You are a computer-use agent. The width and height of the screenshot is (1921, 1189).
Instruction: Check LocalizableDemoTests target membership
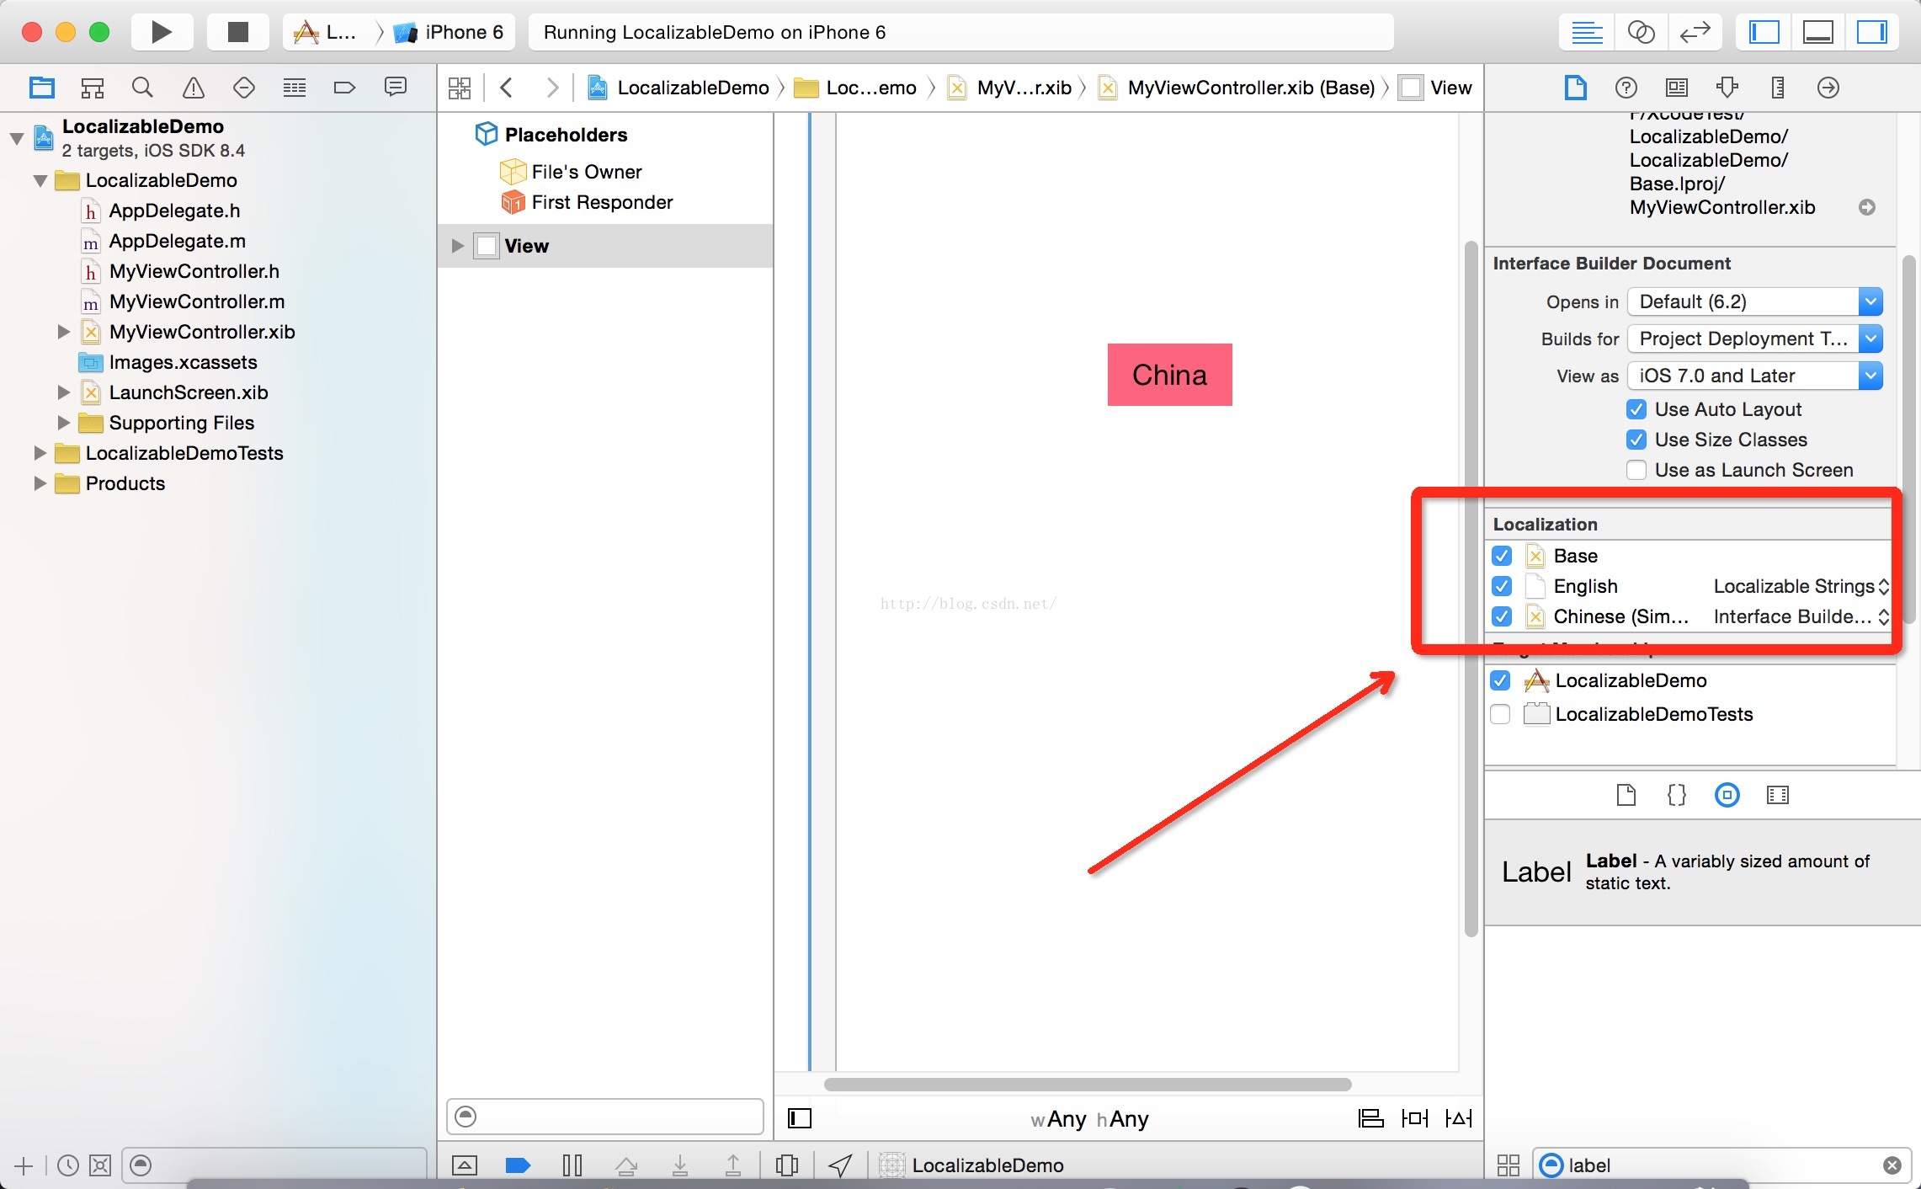pyautogui.click(x=1500, y=714)
